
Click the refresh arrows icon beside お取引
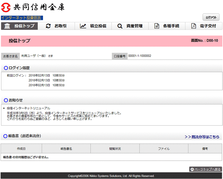click(48, 26)
